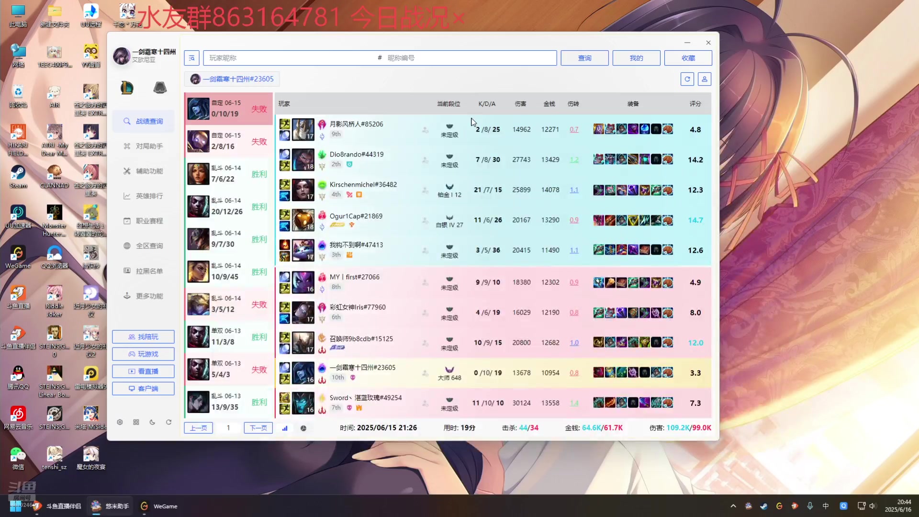The height and width of the screenshot is (517, 919).
Task: Click the user profile icon top right
Action: (x=705, y=79)
